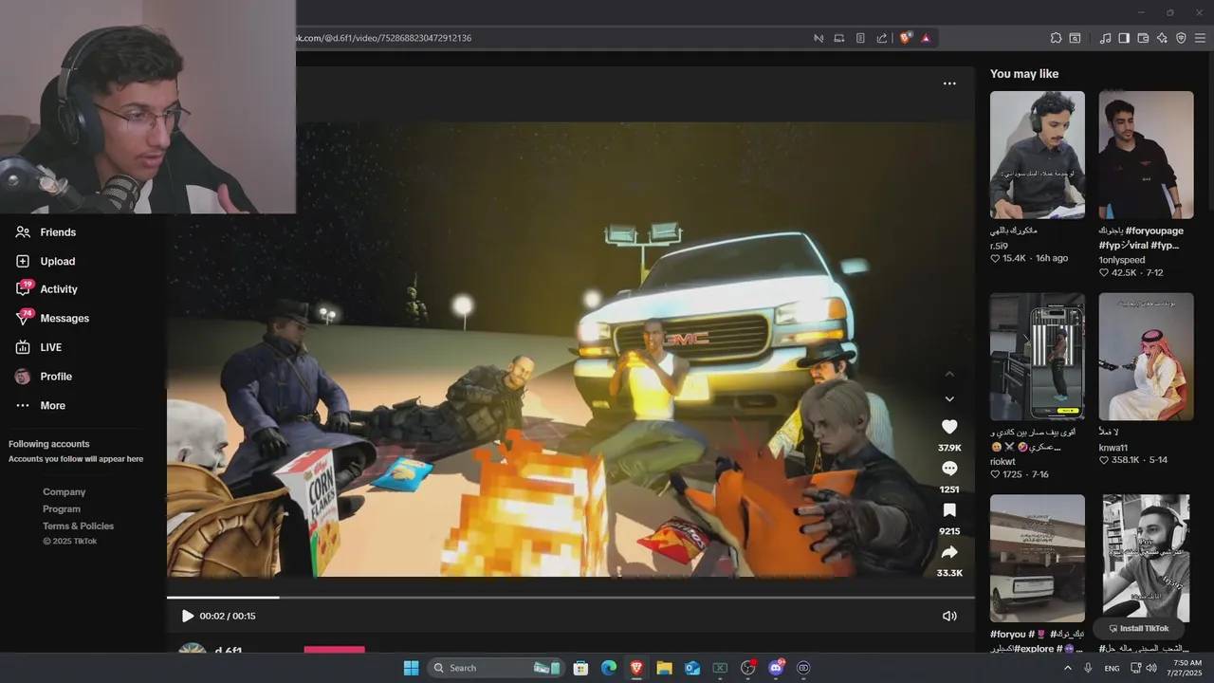Viewport: 1214px width, 683px height.
Task: Share the video via arrow icon
Action: pos(949,552)
